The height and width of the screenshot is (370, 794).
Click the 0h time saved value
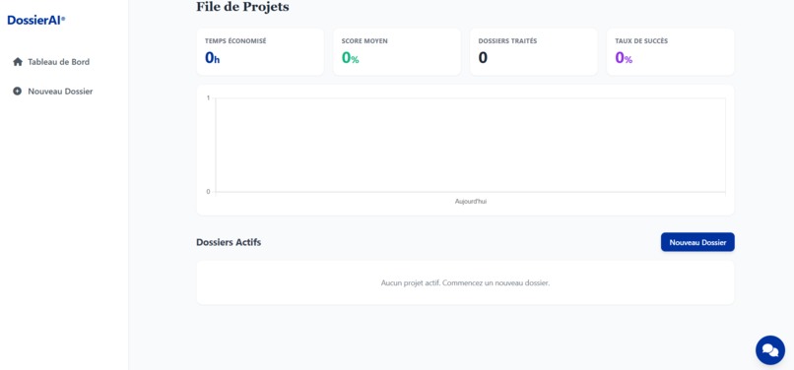click(212, 58)
